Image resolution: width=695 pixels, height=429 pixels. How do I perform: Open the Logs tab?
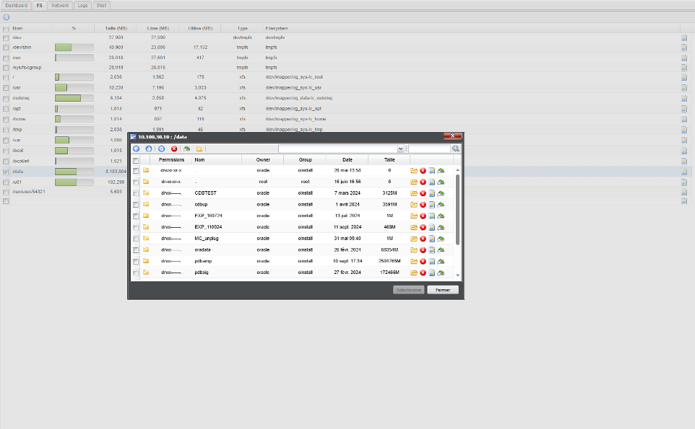[x=82, y=5]
